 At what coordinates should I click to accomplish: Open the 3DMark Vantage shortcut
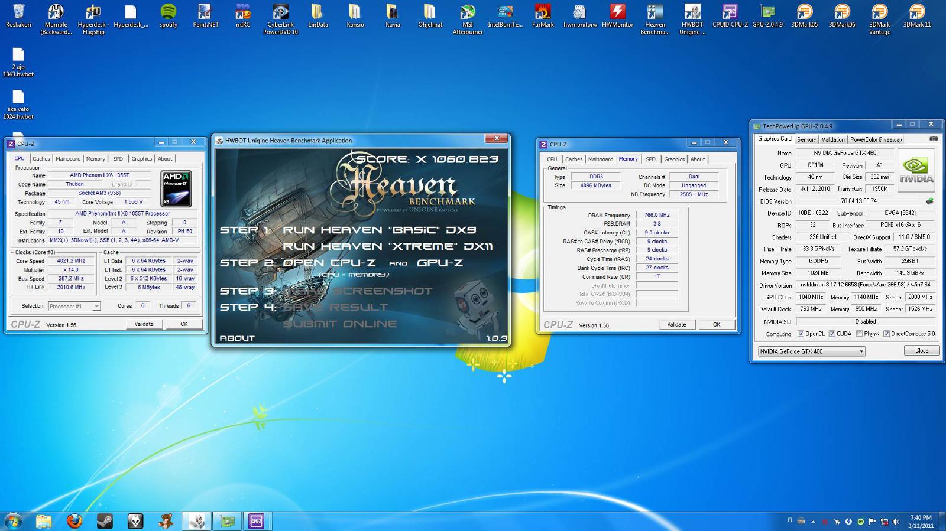click(x=879, y=19)
